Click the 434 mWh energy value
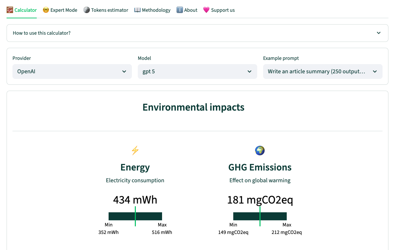 point(135,200)
